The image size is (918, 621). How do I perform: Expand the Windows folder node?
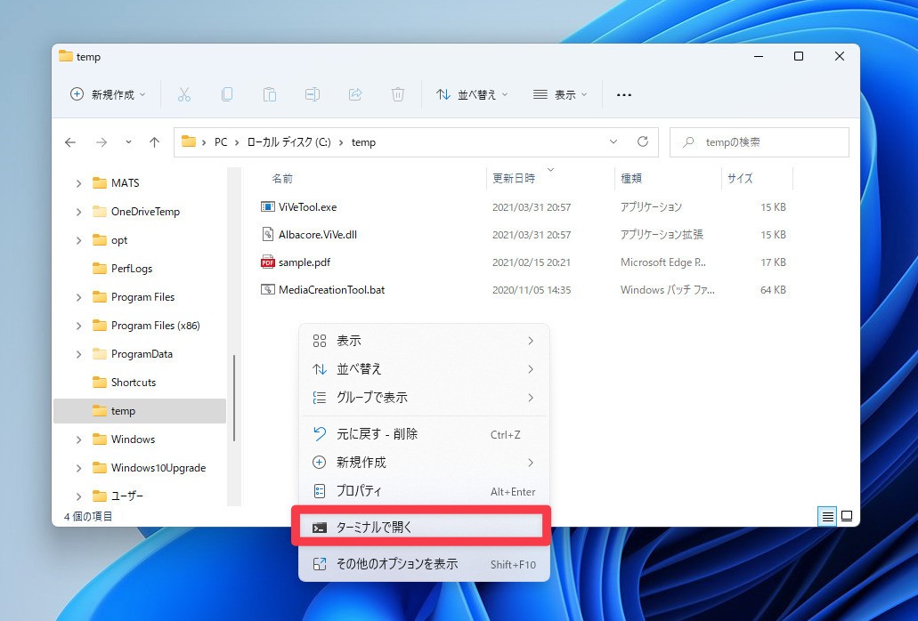78,440
